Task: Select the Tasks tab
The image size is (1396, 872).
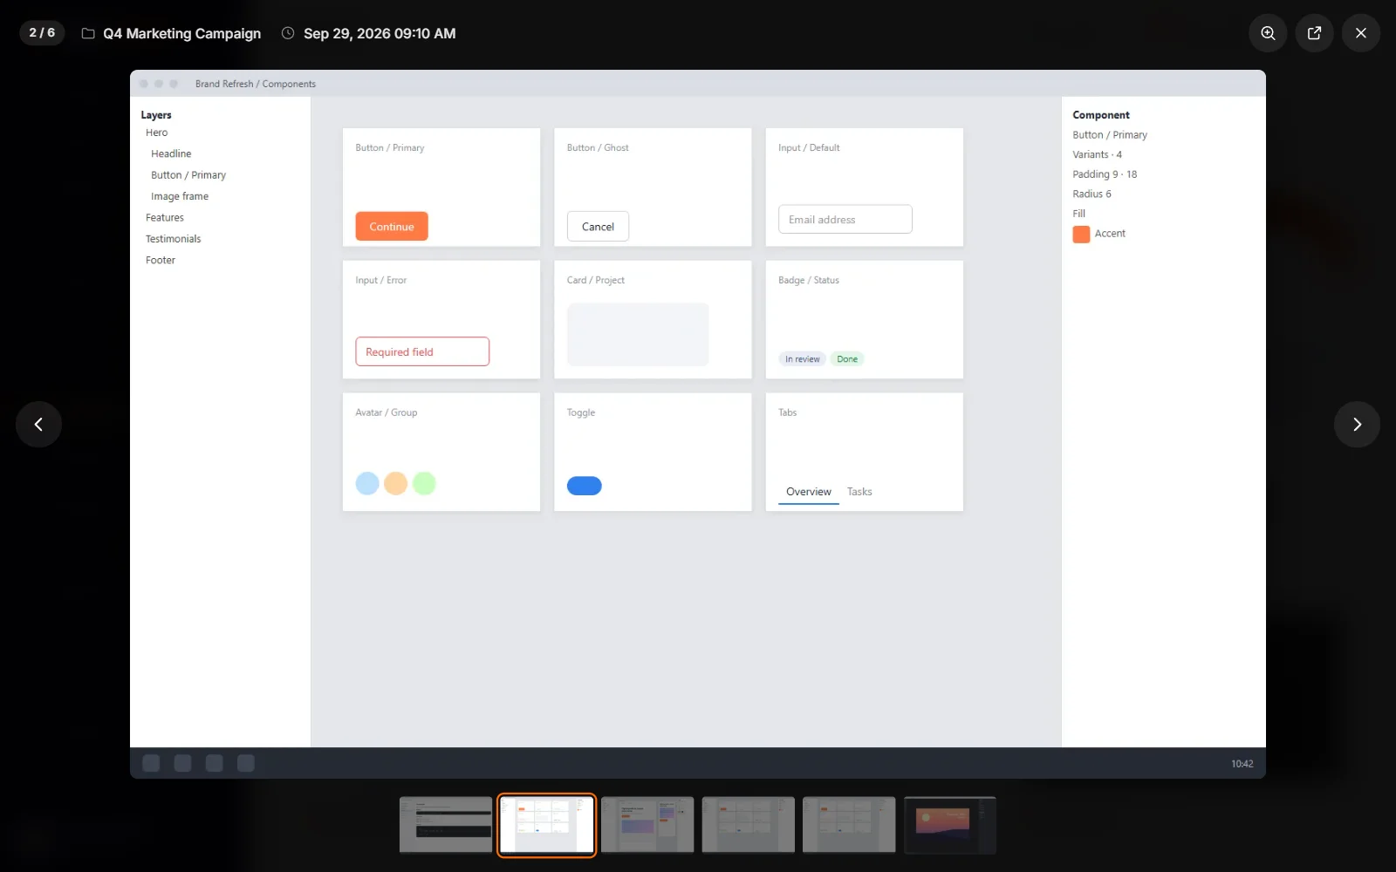Action: (859, 492)
